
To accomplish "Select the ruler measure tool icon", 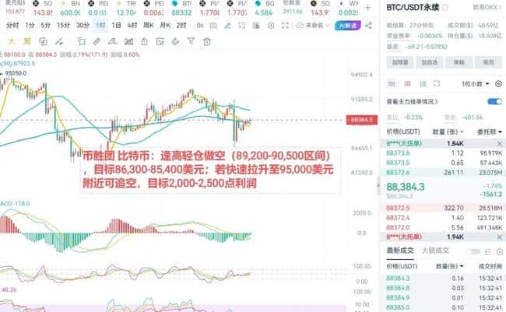I will coord(97,41).
